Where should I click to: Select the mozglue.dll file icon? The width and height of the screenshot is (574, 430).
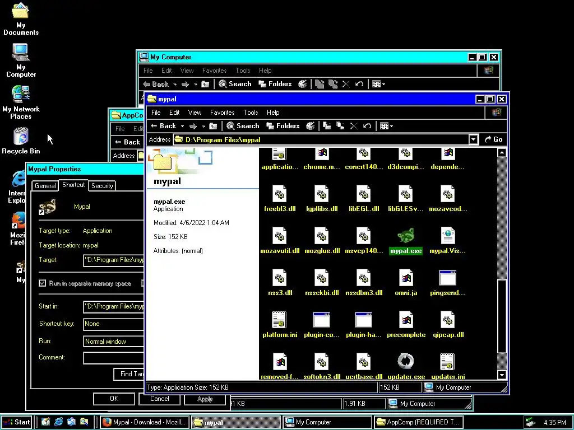point(322,236)
